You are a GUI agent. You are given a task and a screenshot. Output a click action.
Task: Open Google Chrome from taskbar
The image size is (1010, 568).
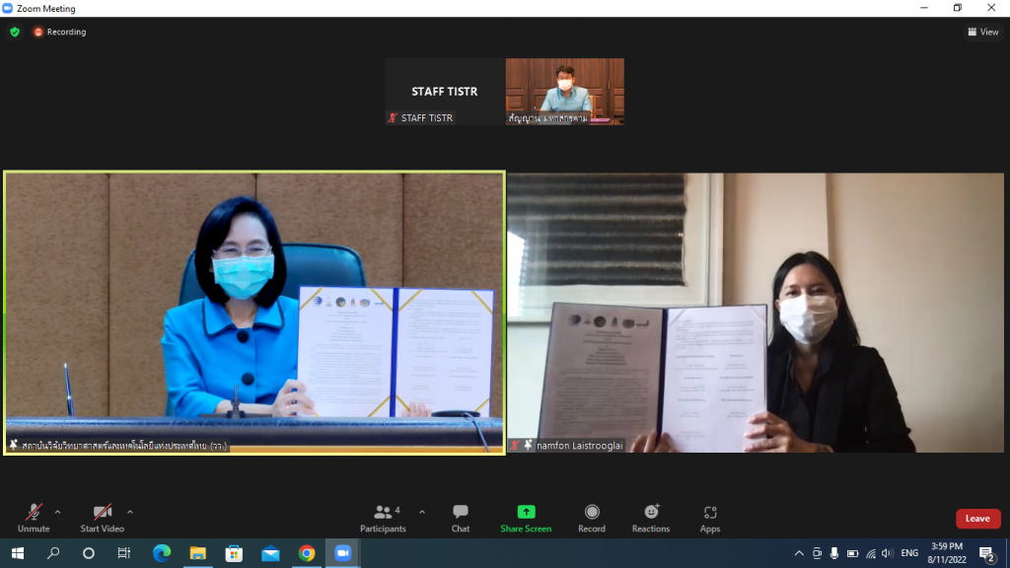307,553
